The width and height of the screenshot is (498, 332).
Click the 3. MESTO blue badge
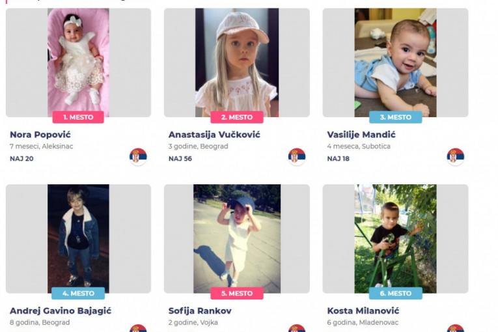(395, 117)
